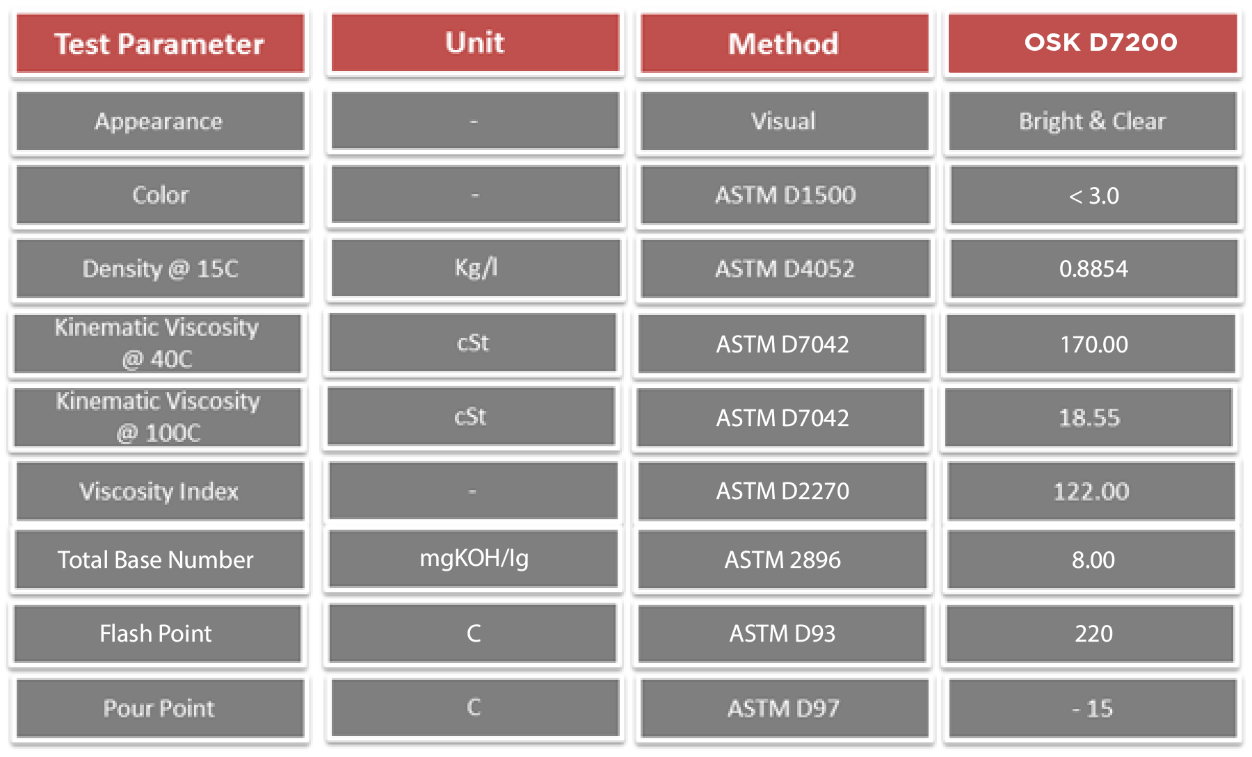1252x757 pixels.
Task: Click the ASTM D1500 method cell
Action: pos(785,195)
